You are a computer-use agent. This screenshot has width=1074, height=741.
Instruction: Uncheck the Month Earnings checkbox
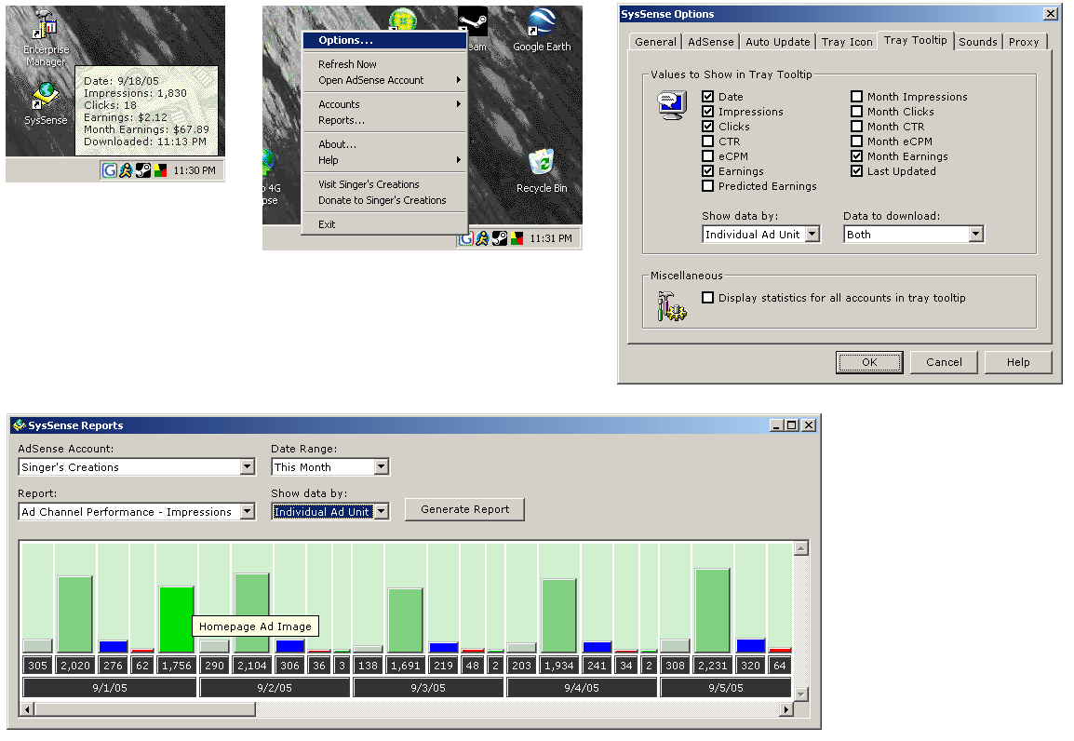click(x=857, y=156)
